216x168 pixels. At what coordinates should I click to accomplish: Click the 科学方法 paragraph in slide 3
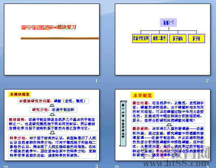point(53,147)
